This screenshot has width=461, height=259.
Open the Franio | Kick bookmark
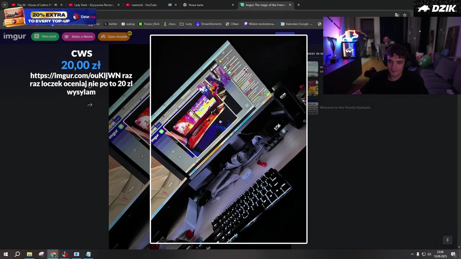(x=149, y=24)
